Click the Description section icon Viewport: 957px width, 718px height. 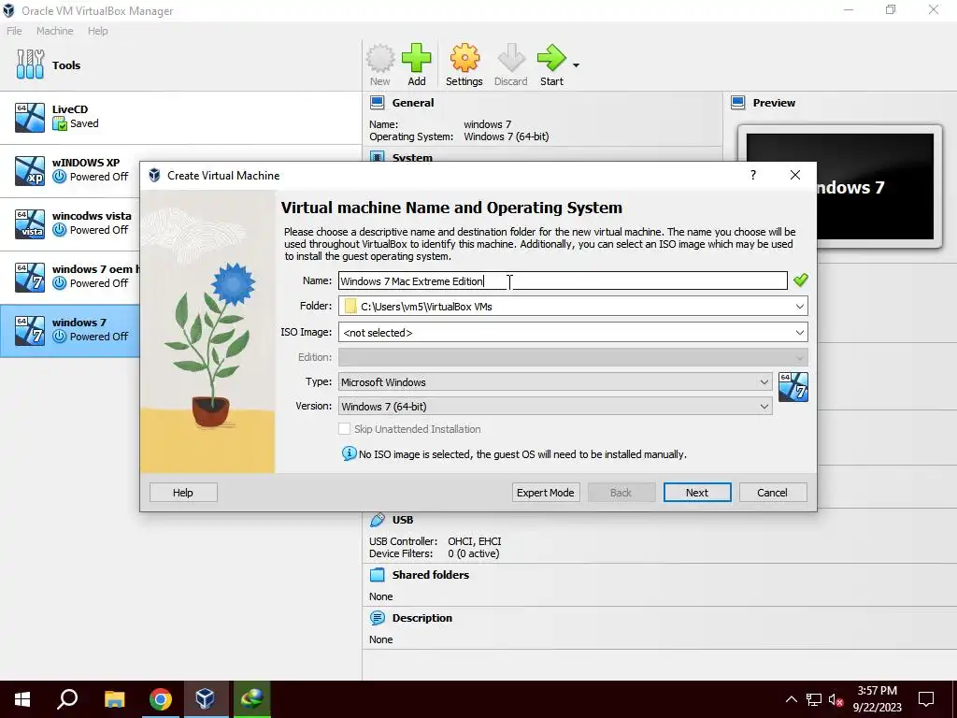tap(378, 618)
